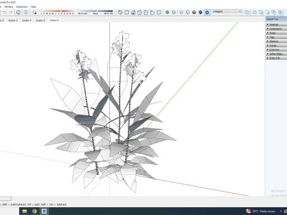Viewport: 287px width, 215px height.
Task: Expand the Materials tray panel
Action: click(x=277, y=24)
